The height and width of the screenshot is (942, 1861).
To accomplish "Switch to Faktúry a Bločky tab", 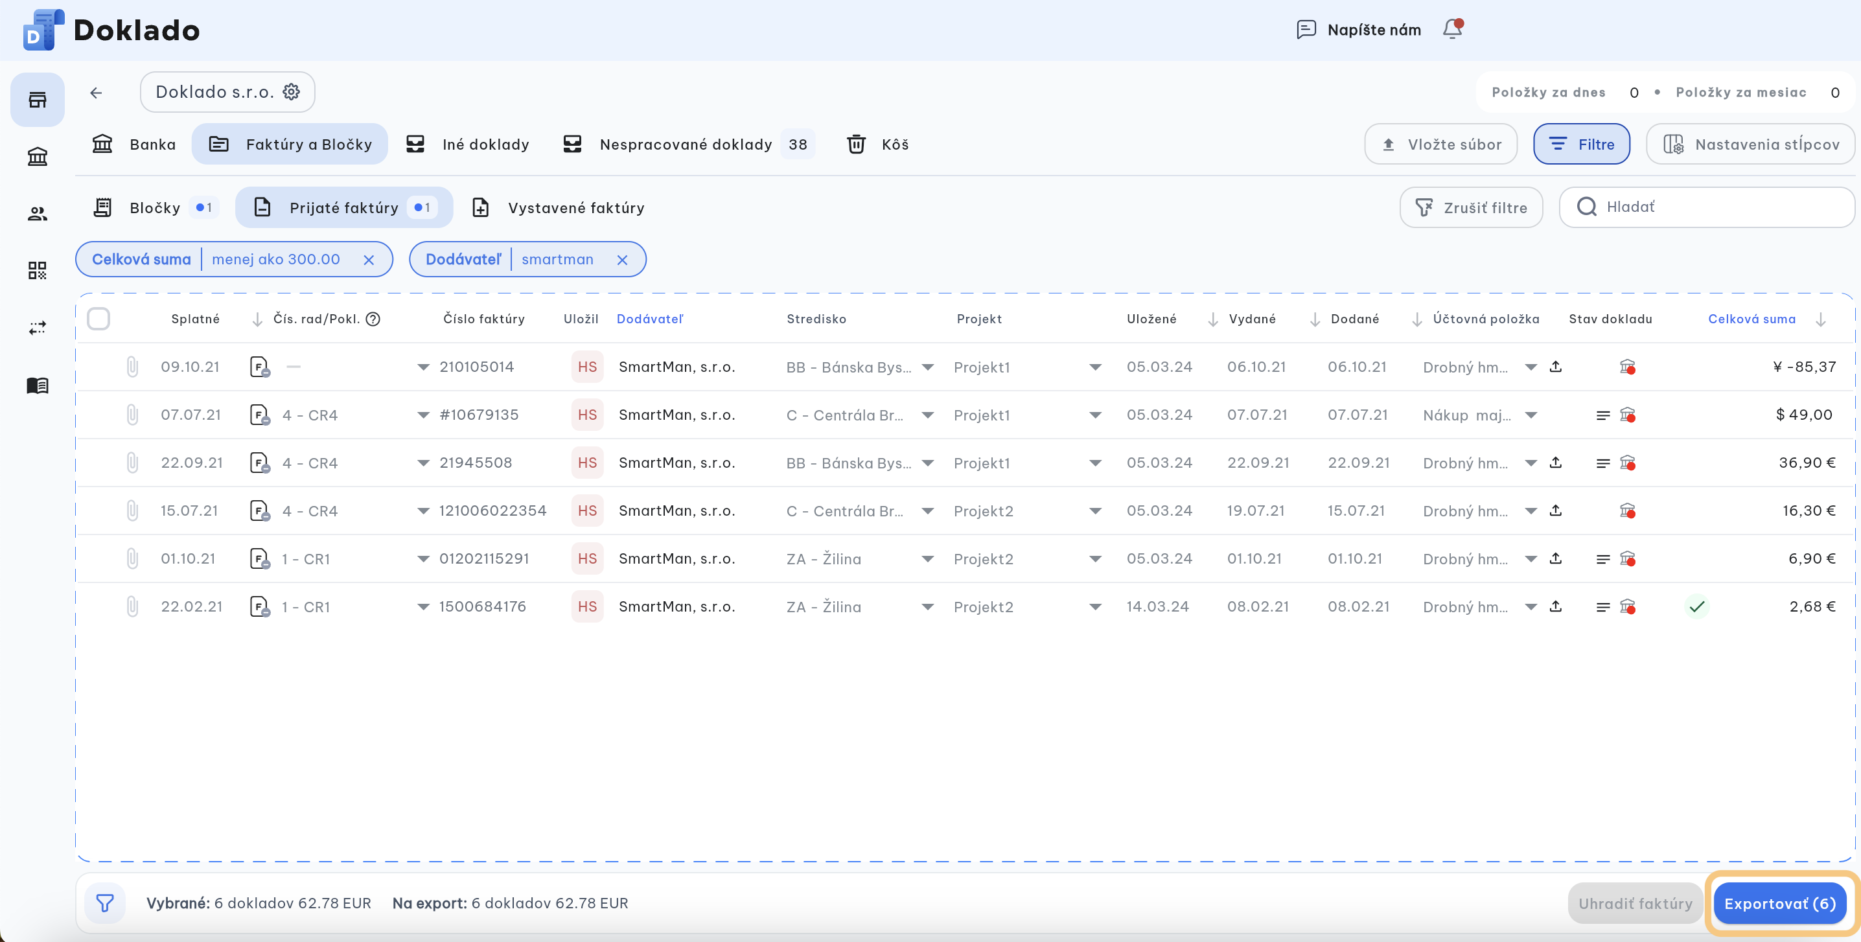I will [290, 144].
